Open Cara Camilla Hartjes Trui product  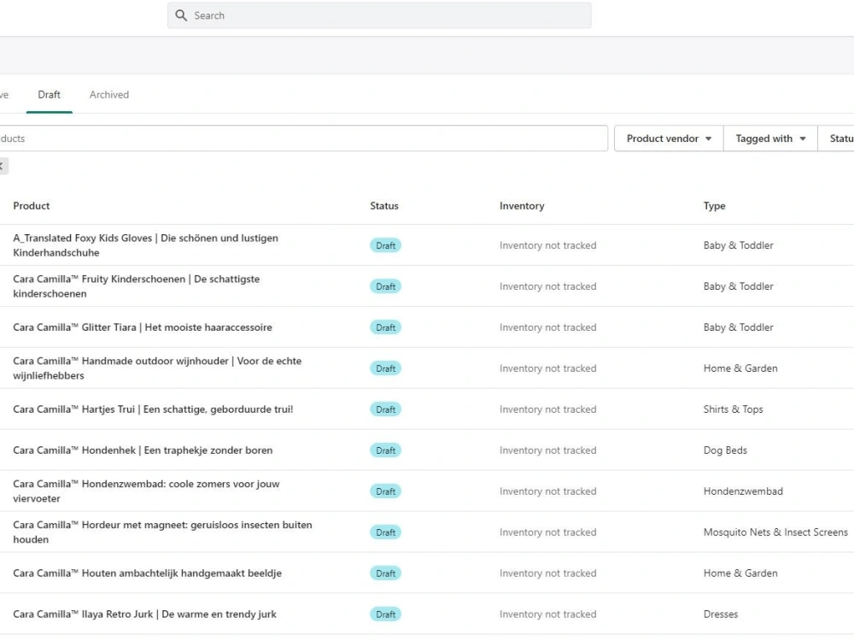click(x=153, y=409)
